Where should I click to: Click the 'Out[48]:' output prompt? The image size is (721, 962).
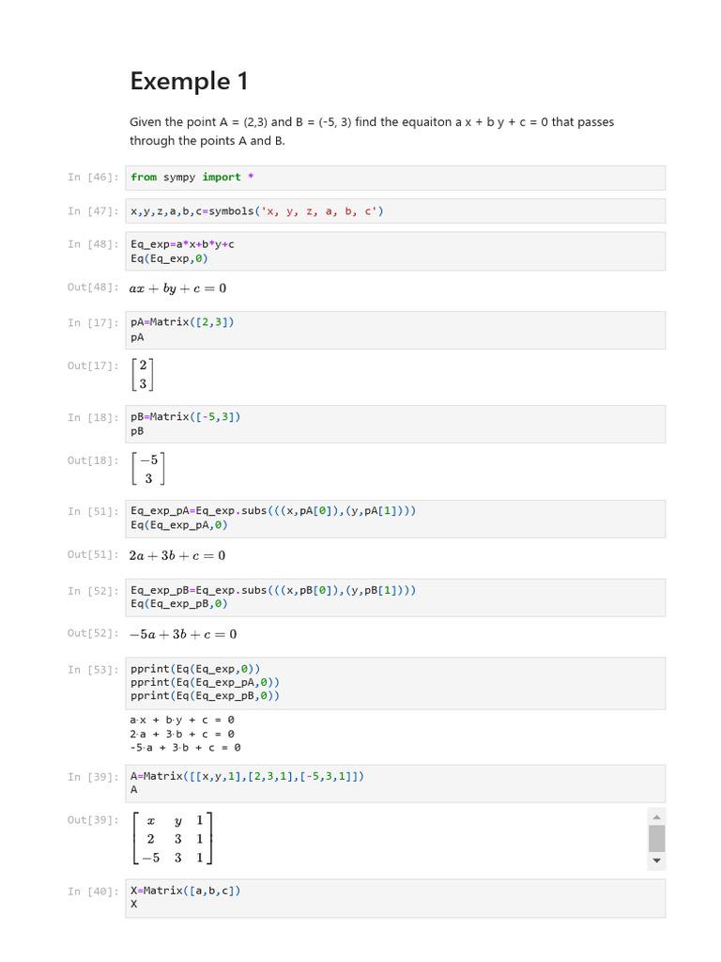coord(93,287)
